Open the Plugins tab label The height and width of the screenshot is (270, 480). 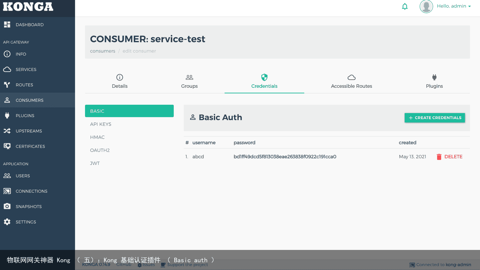point(434,86)
